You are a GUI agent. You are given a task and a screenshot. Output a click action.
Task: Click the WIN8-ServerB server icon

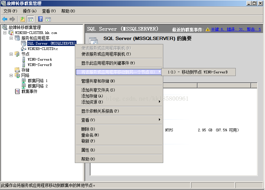(24, 65)
